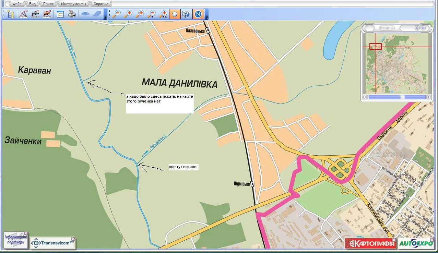Click the МАЛА ДАНИЛІВКА map label
This screenshot has height=253, width=438.
point(180,83)
